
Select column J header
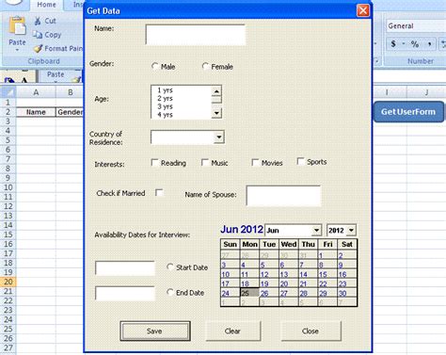click(426, 92)
